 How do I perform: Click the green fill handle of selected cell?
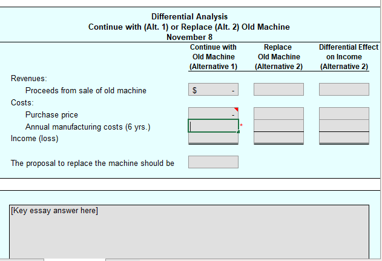(x=239, y=132)
